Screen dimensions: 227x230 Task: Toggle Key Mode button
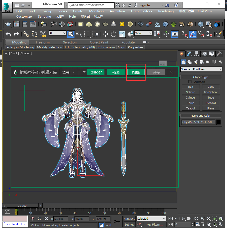click(171, 224)
